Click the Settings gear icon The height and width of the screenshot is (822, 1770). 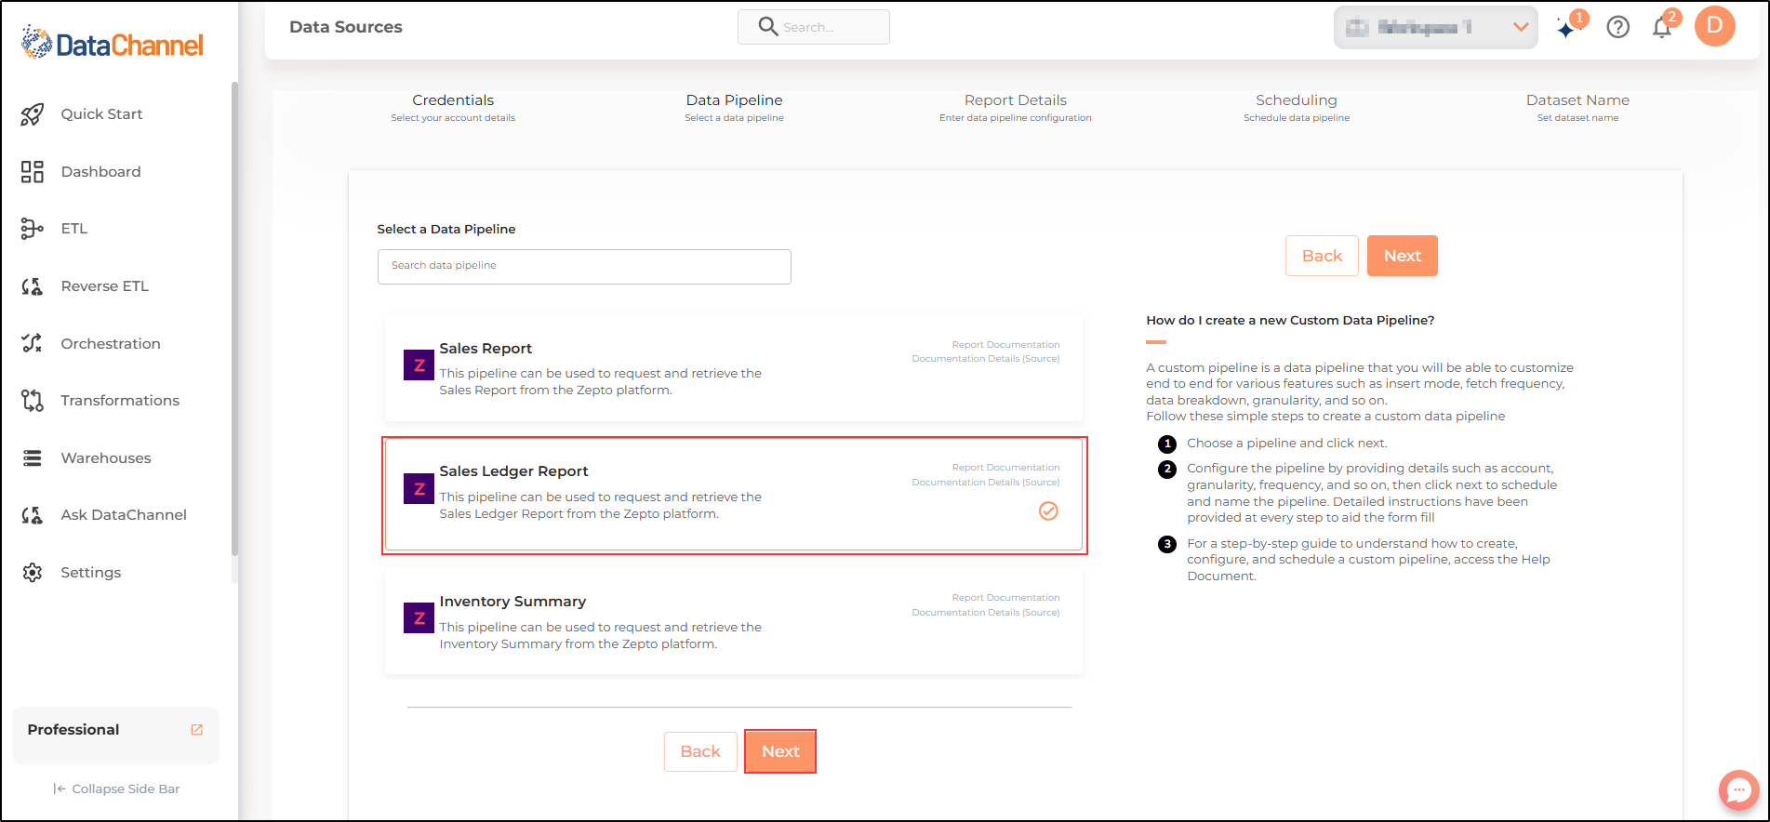click(x=33, y=573)
